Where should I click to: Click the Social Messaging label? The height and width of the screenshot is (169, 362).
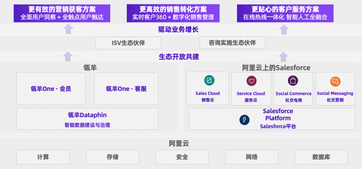coord(335,93)
